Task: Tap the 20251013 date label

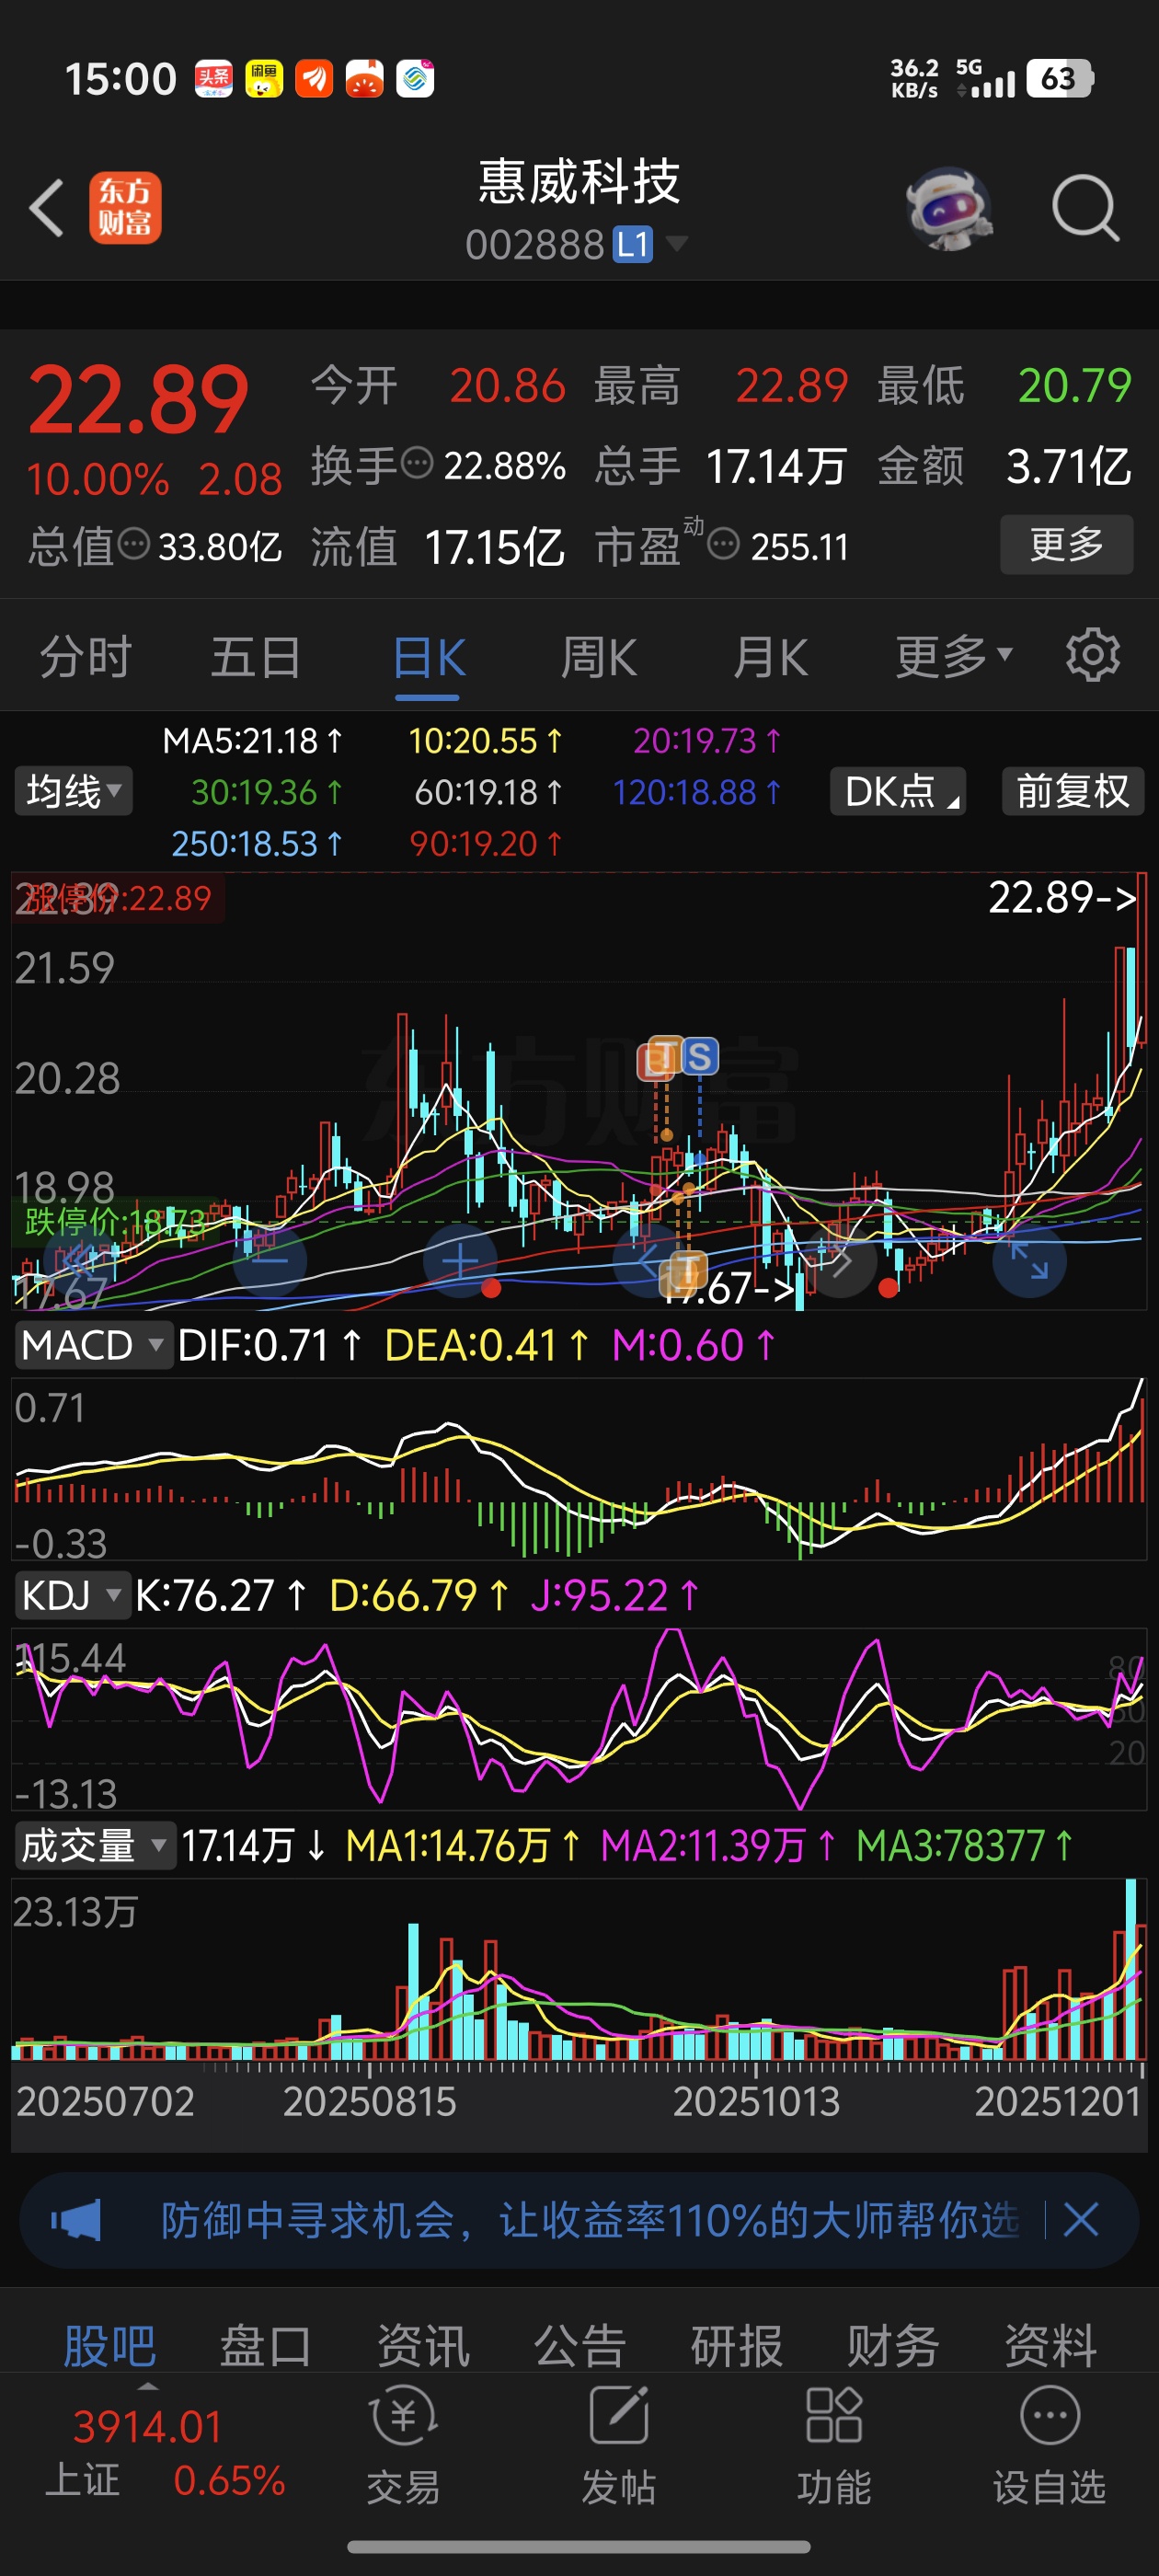Action: pos(756,2101)
